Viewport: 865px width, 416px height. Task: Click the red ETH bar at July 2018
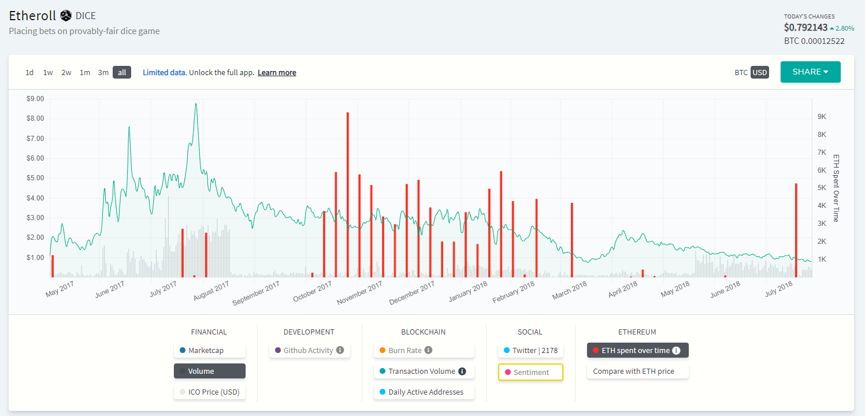[796, 231]
